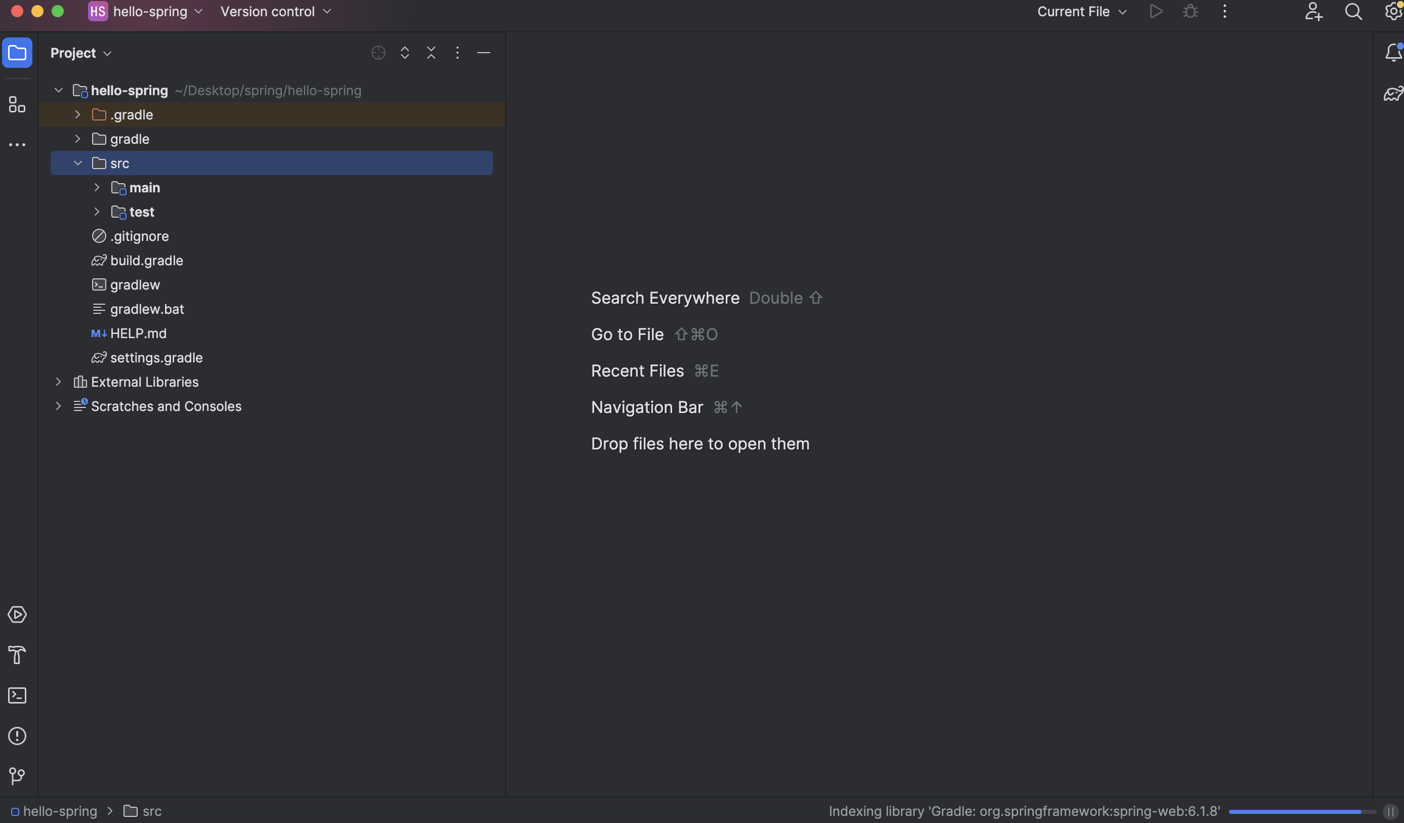Expand the main folder chevron

(x=97, y=188)
